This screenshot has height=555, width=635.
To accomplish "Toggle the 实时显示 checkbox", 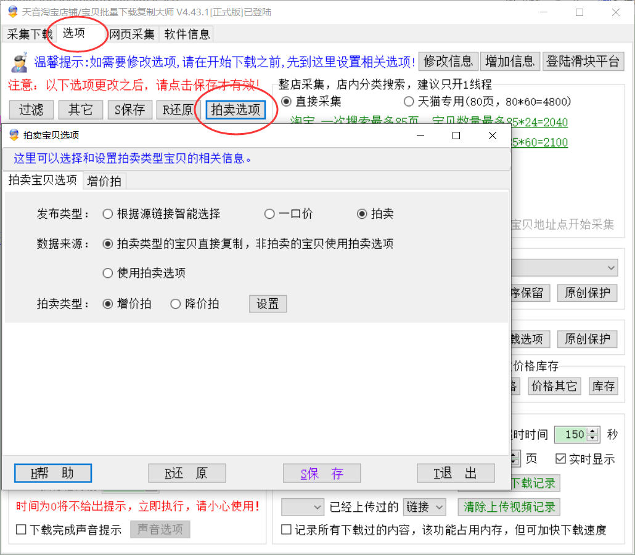I will coord(560,459).
